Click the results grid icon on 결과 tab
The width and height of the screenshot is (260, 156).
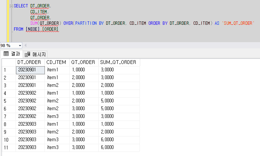coord(6,54)
